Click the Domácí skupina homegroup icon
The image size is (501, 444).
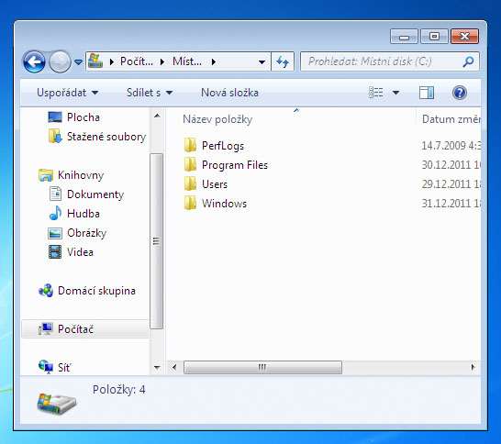coord(46,291)
